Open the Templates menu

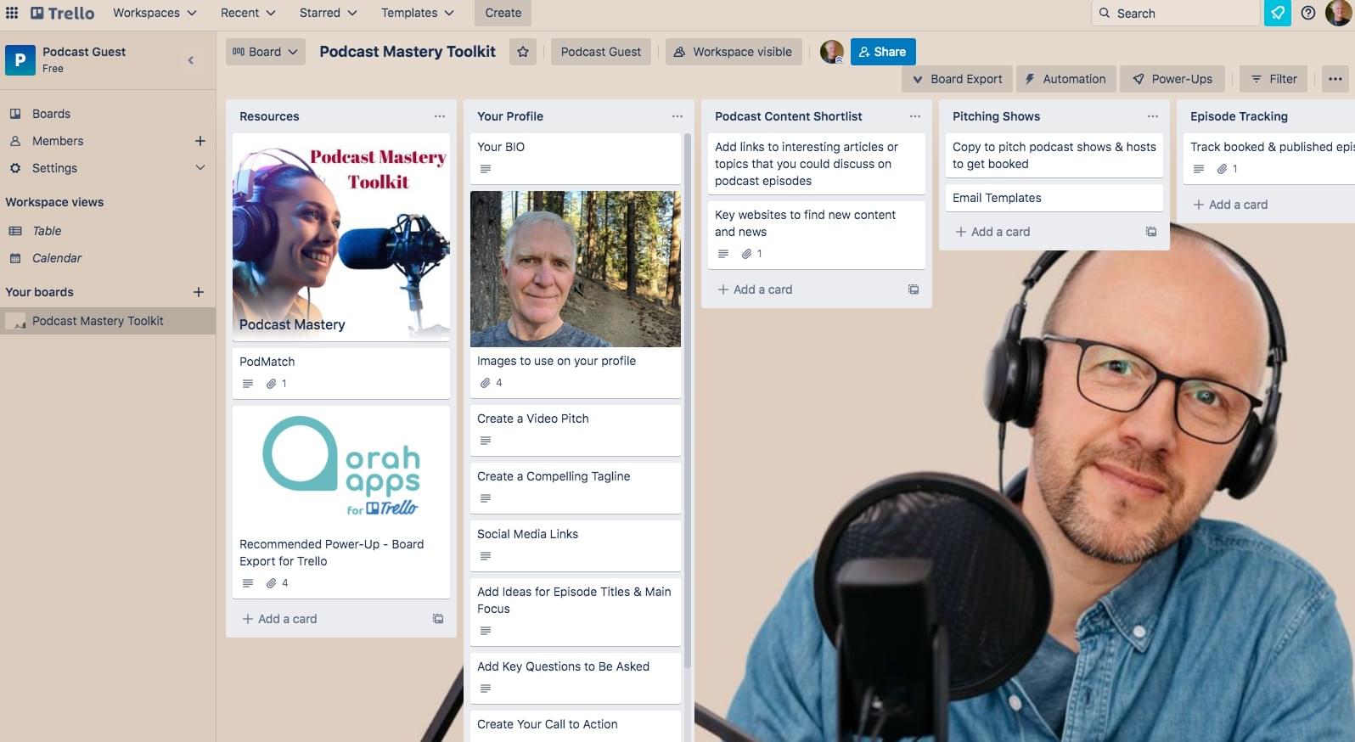pos(417,13)
